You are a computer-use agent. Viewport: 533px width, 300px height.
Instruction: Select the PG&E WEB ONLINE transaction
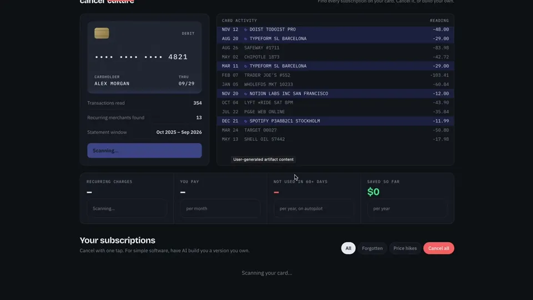coord(335,112)
